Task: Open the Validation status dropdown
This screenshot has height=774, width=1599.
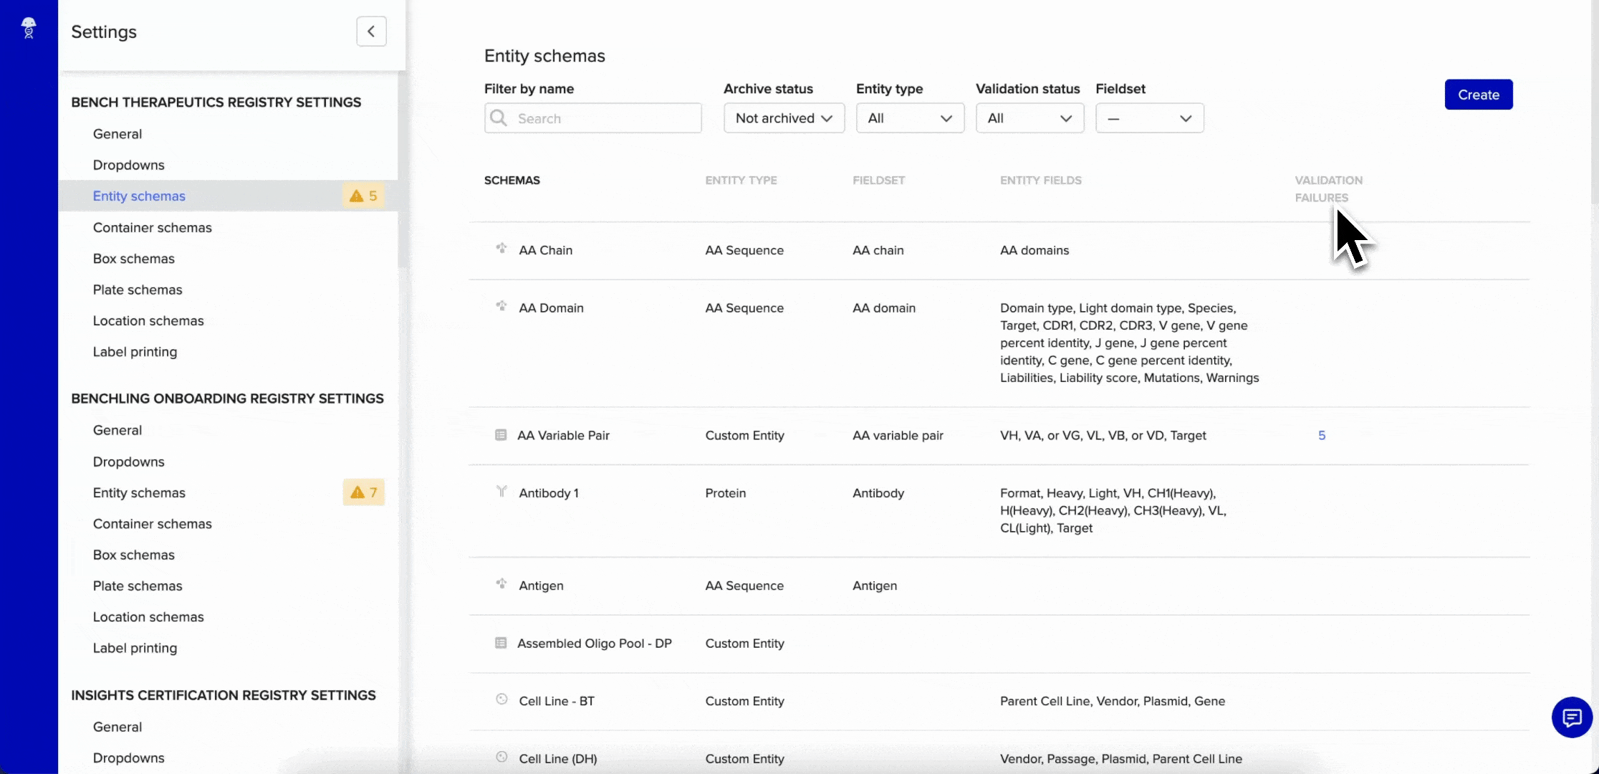Action: coord(1029,118)
